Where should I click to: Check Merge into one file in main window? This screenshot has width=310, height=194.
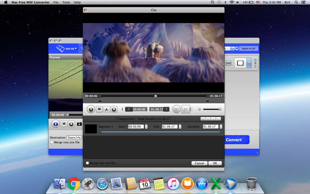tap(52, 142)
